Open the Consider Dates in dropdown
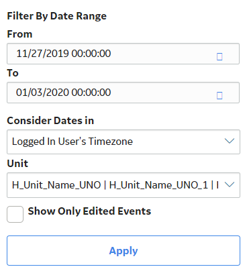The image size is (245, 267). click(x=124, y=142)
